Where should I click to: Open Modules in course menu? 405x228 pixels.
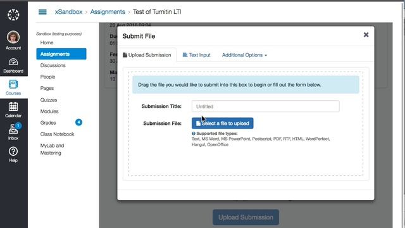click(x=49, y=111)
